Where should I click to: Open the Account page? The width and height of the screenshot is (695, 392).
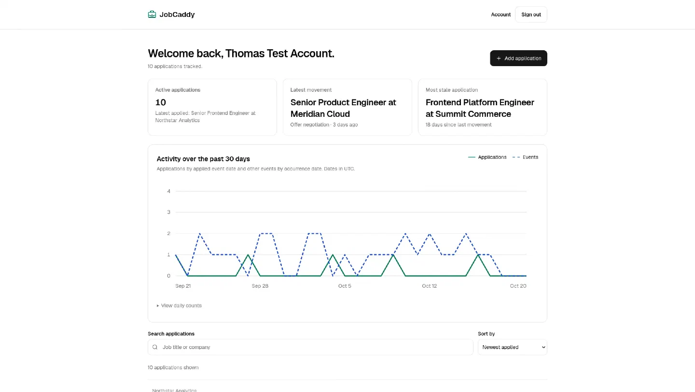(x=500, y=14)
